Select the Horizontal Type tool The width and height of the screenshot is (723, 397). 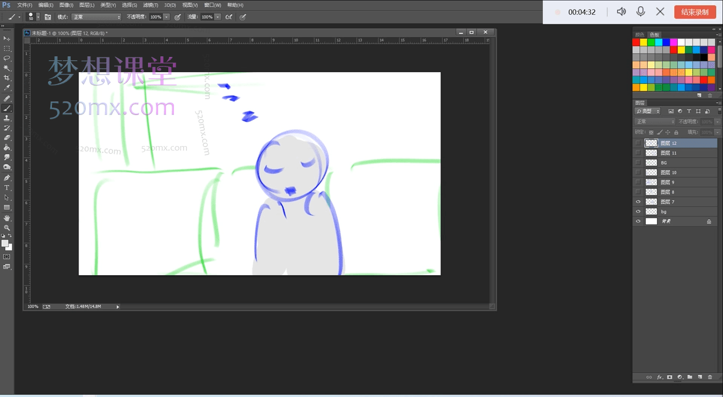(7, 187)
